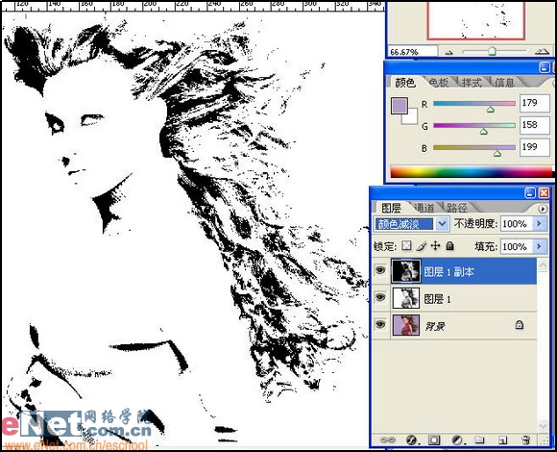Click the B value field 199
The width and height of the screenshot is (557, 452).
(535, 147)
